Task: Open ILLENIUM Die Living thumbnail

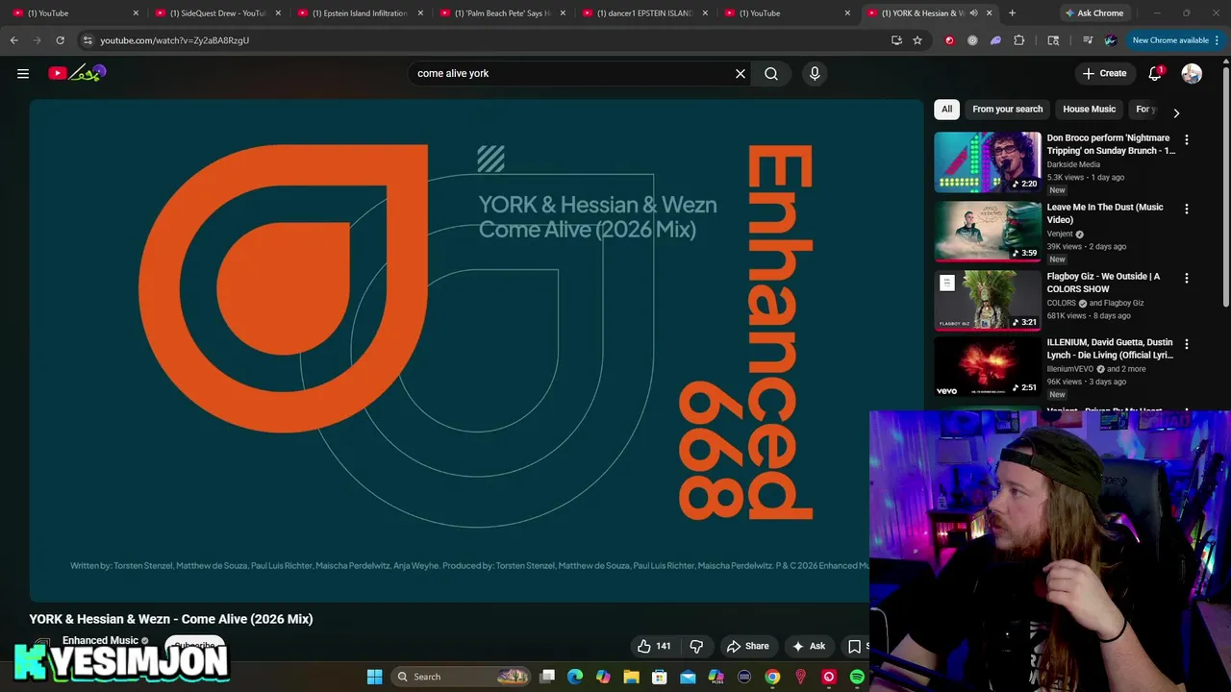Action: [988, 365]
